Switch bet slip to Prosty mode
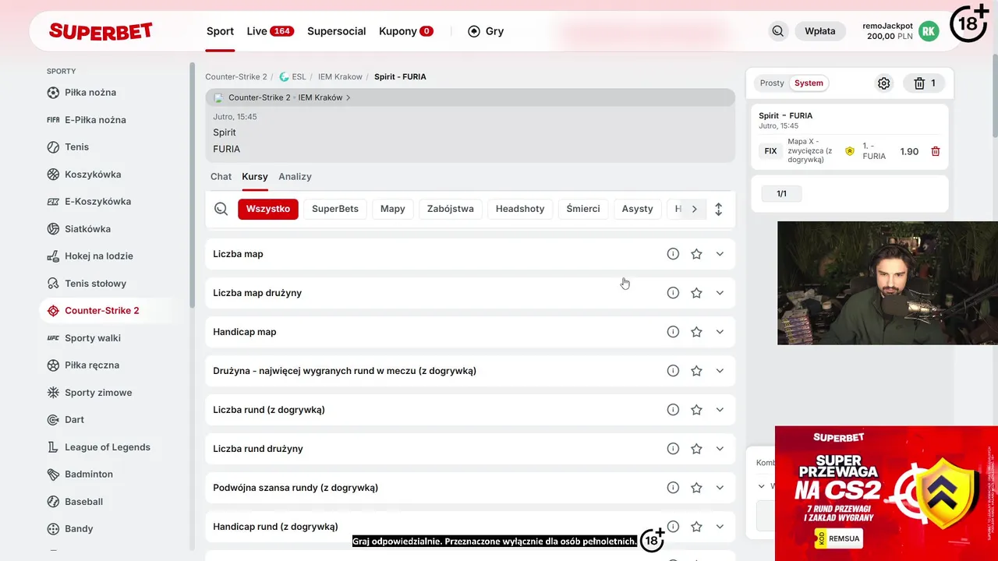This screenshot has width=998, height=561. click(772, 83)
